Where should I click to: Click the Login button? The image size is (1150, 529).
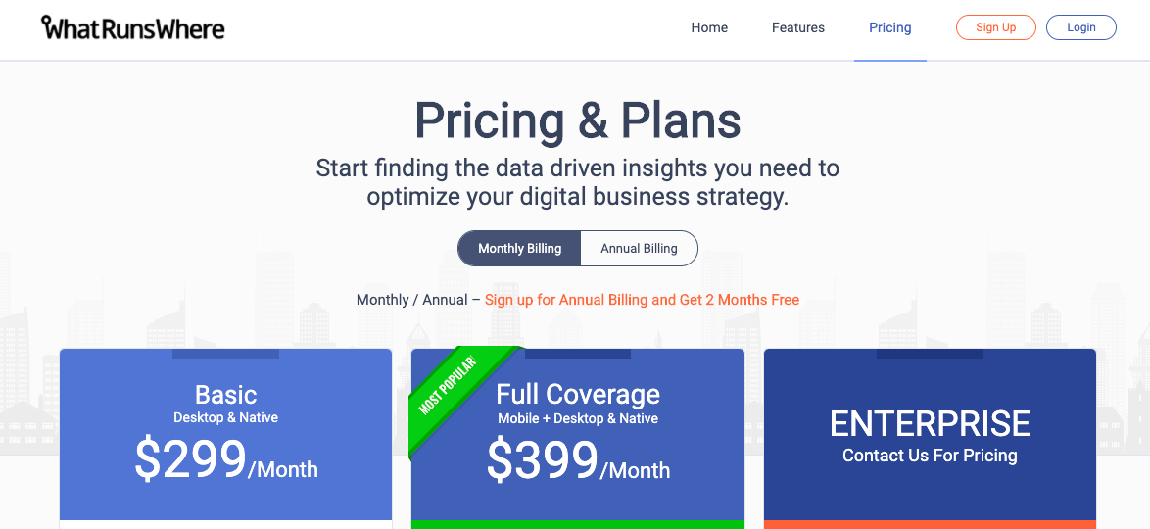pos(1081,27)
